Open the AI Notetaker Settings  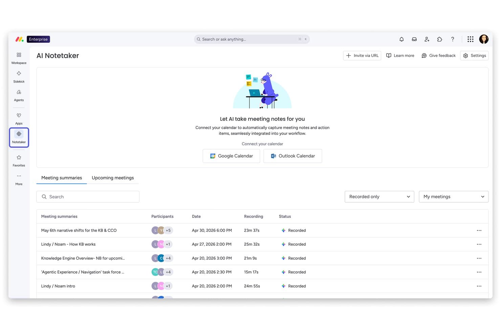pyautogui.click(x=474, y=55)
